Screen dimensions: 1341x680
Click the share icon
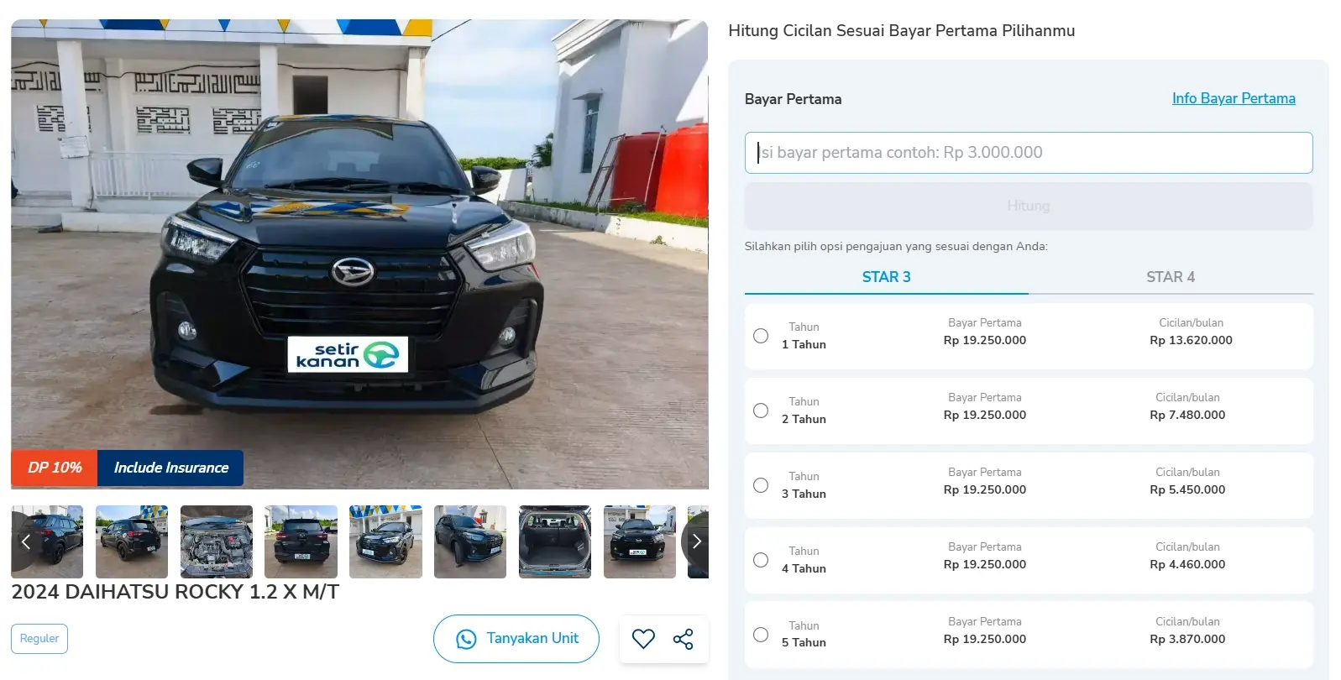pos(684,639)
